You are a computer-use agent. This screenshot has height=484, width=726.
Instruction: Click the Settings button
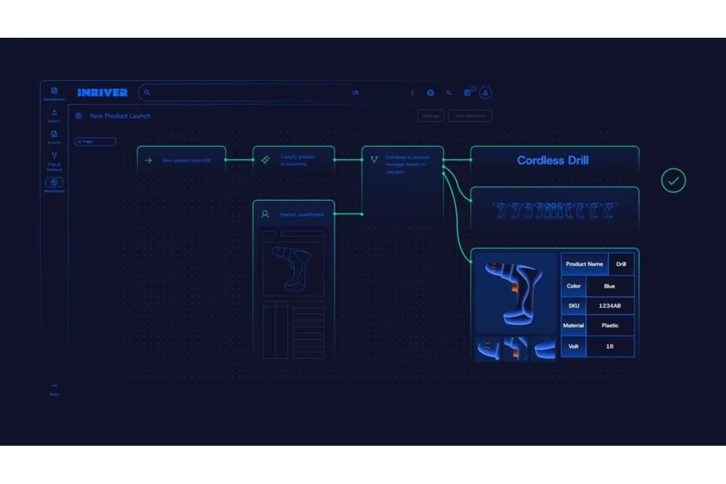431,116
